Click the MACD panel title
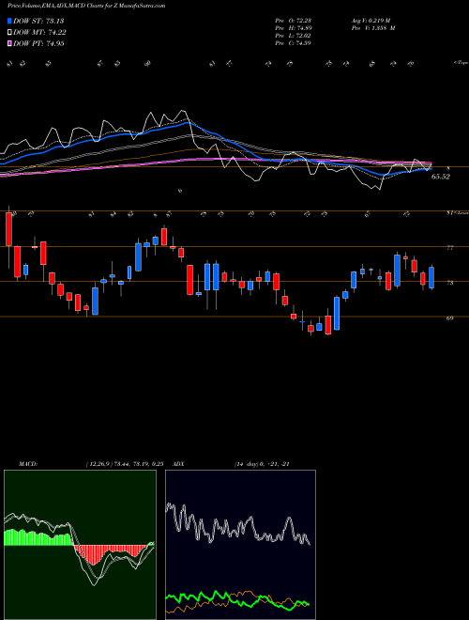This screenshot has height=620, width=469. (x=27, y=464)
